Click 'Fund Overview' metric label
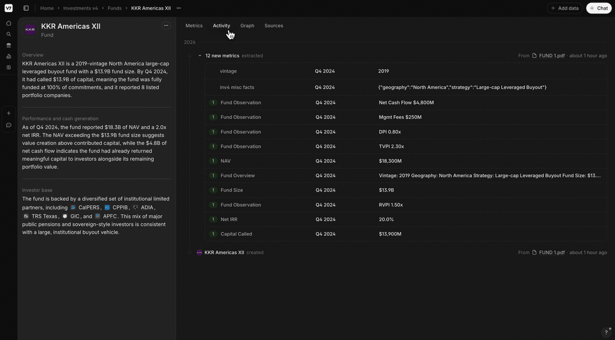Screen dimensions: 615x340 (x=238, y=176)
